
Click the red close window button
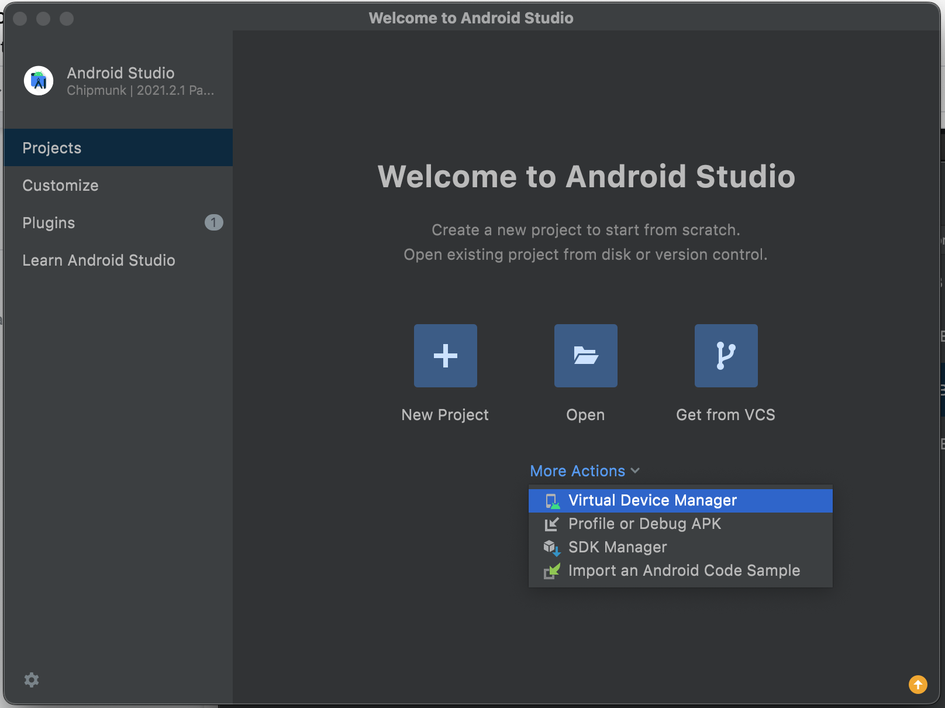[x=20, y=19]
